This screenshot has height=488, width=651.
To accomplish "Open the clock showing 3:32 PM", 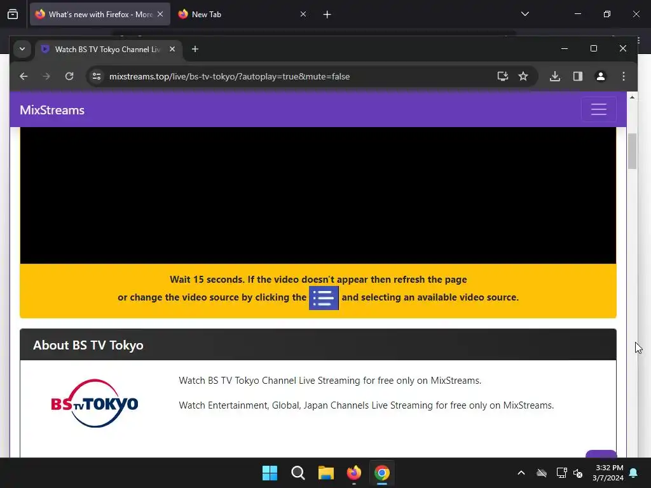I will click(x=608, y=473).
